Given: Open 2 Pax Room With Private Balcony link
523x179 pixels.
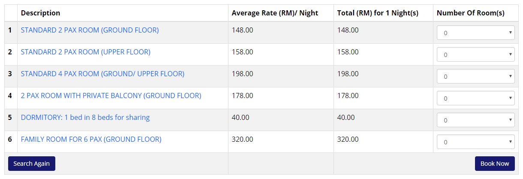Looking at the screenshot, I should (111, 95).
